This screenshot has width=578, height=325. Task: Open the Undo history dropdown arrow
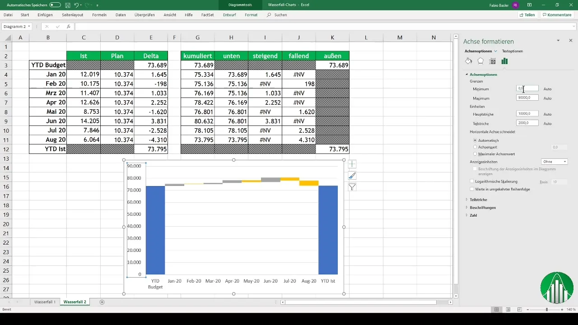[x=81, y=5]
